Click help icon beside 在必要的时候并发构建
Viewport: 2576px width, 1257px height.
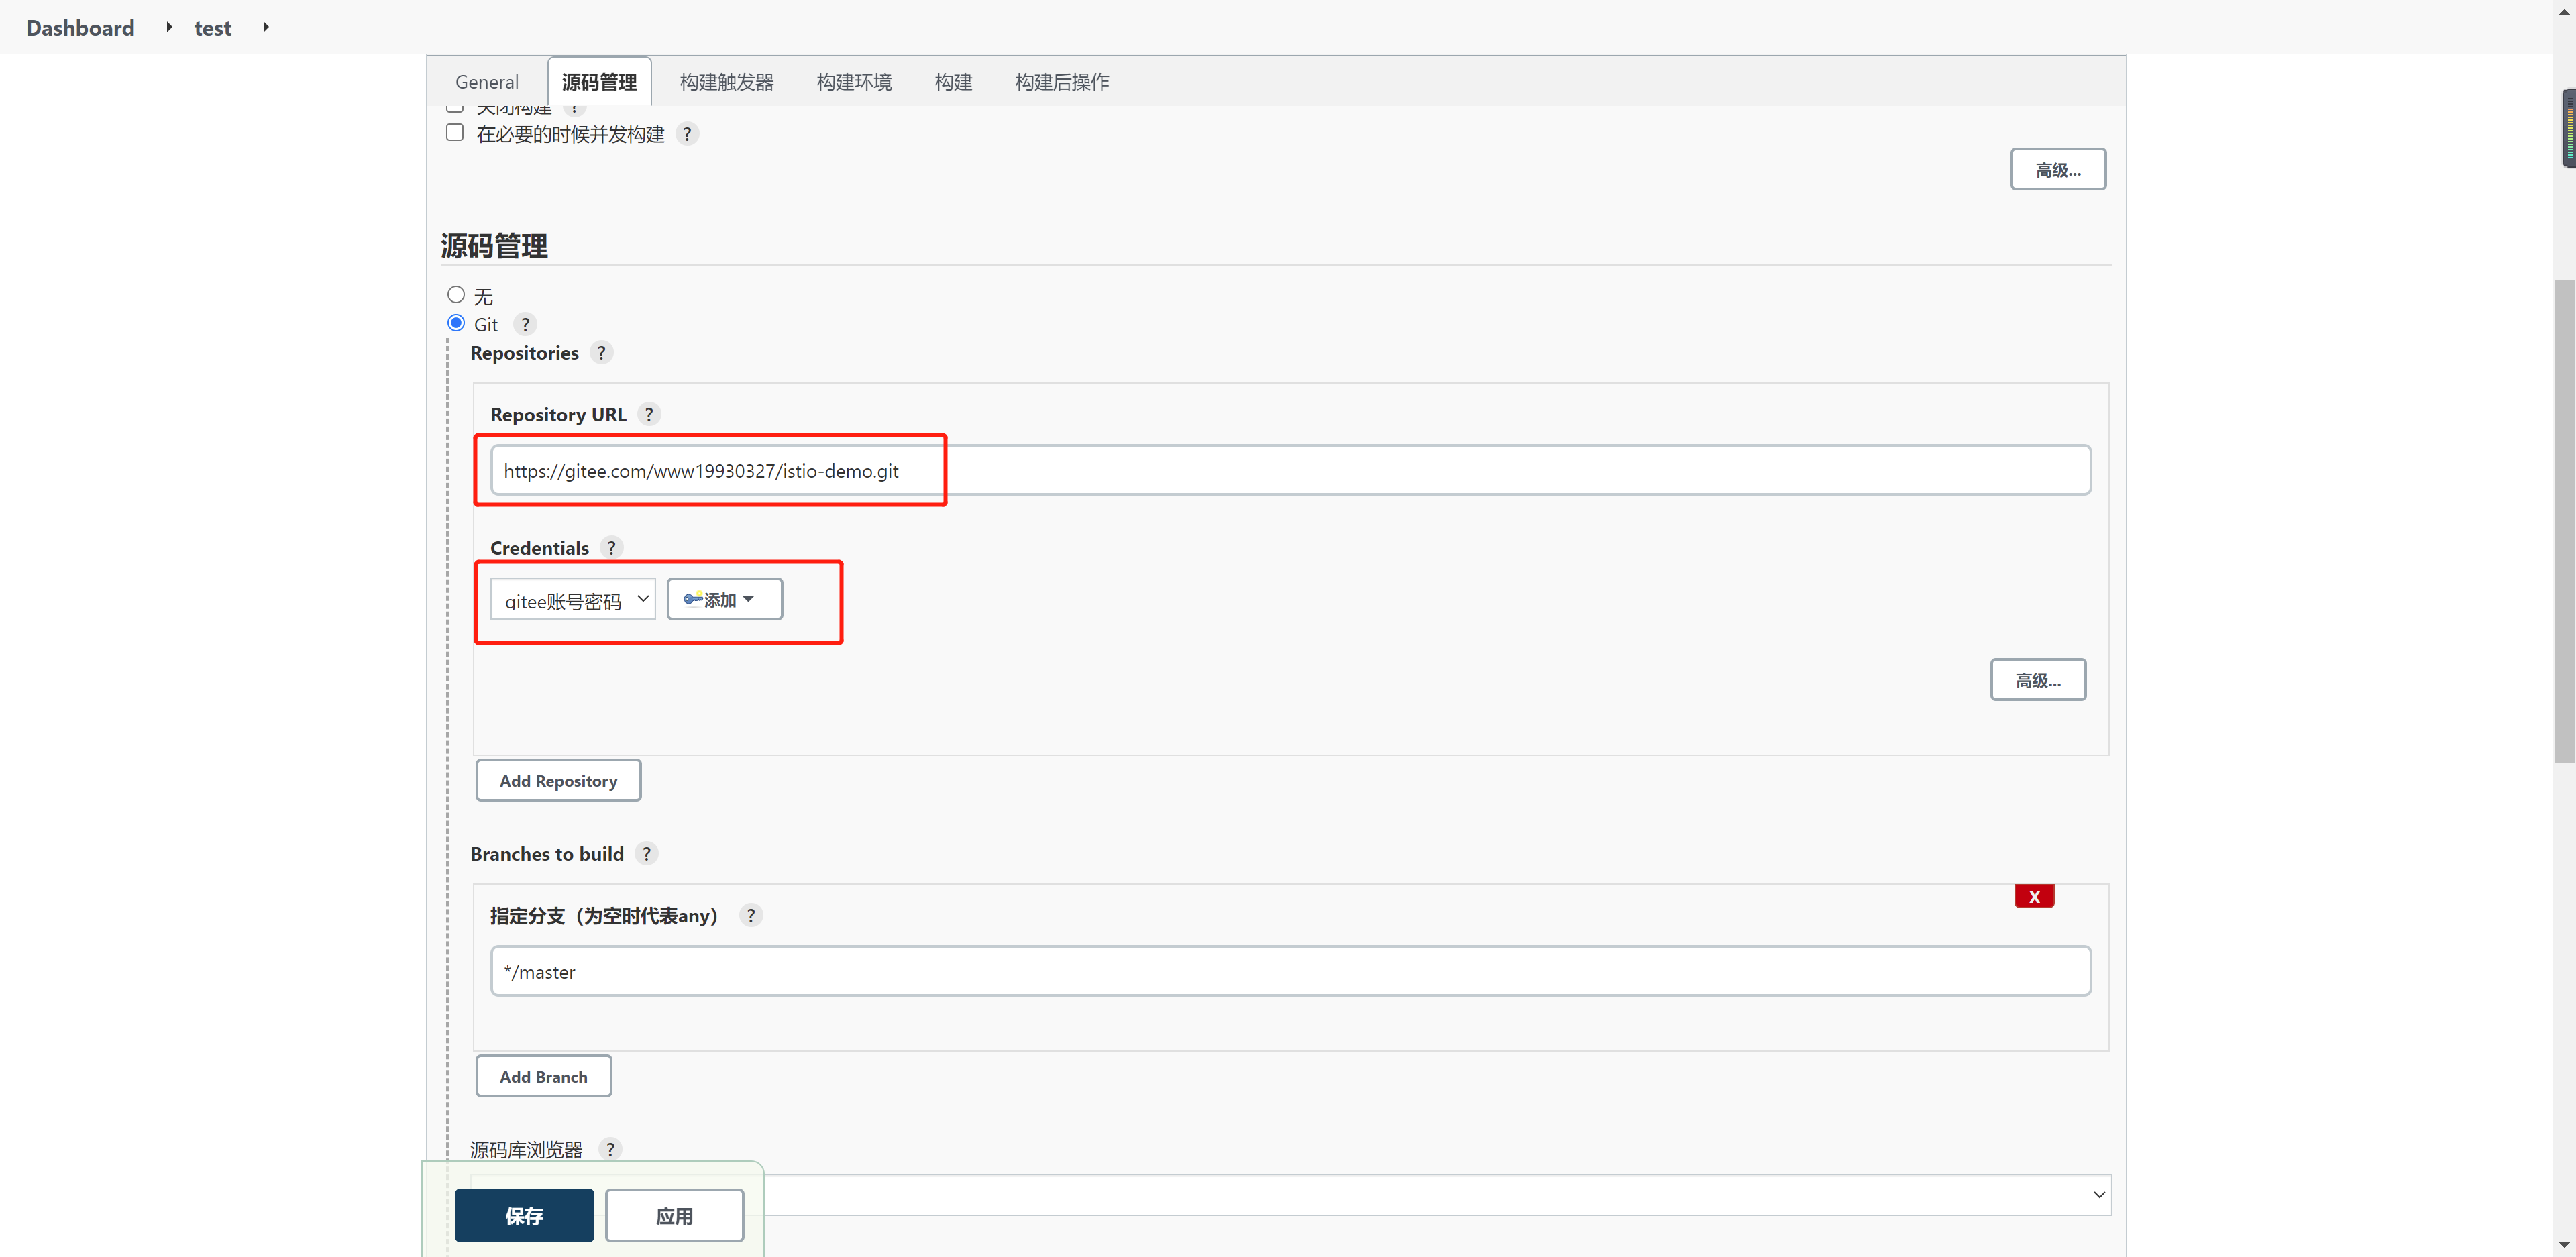[x=687, y=134]
